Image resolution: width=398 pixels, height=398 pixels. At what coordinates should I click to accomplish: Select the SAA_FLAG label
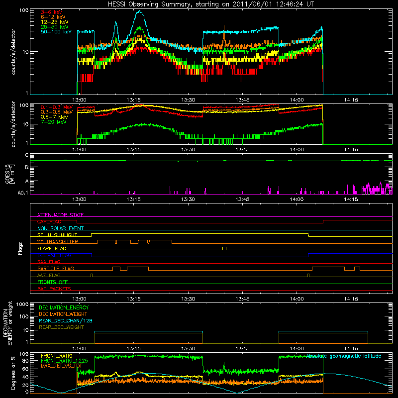[49, 262]
